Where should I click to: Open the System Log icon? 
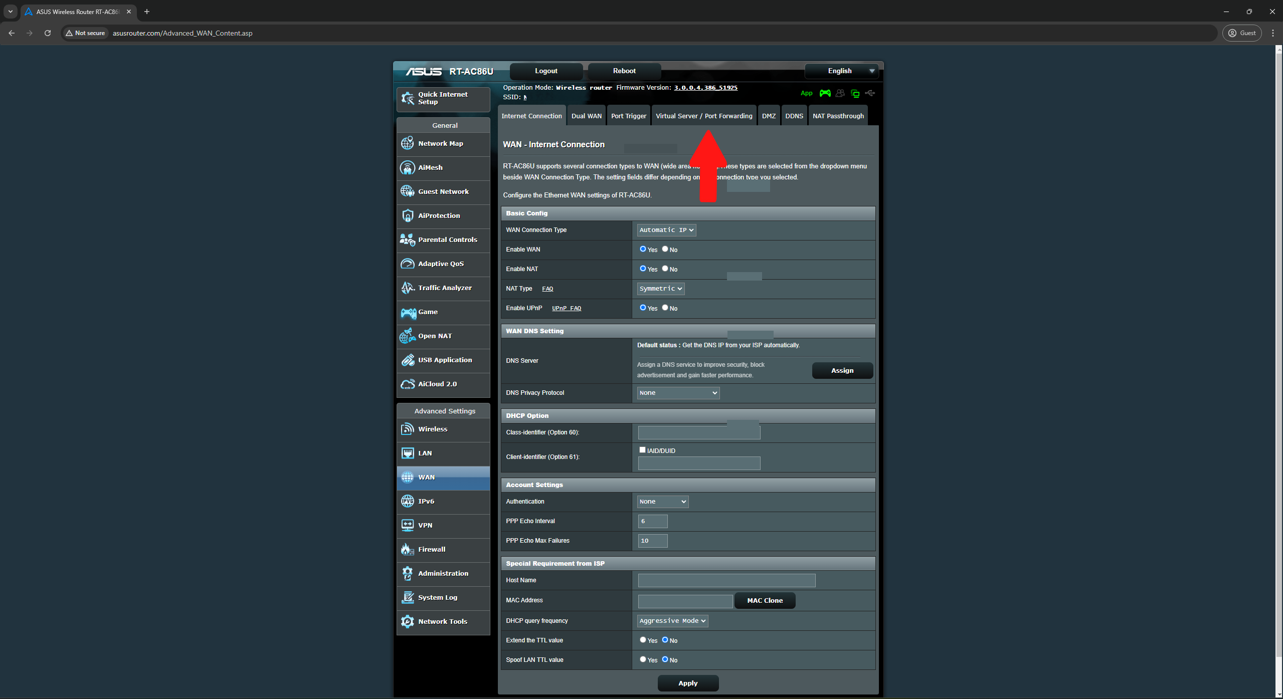coord(408,597)
